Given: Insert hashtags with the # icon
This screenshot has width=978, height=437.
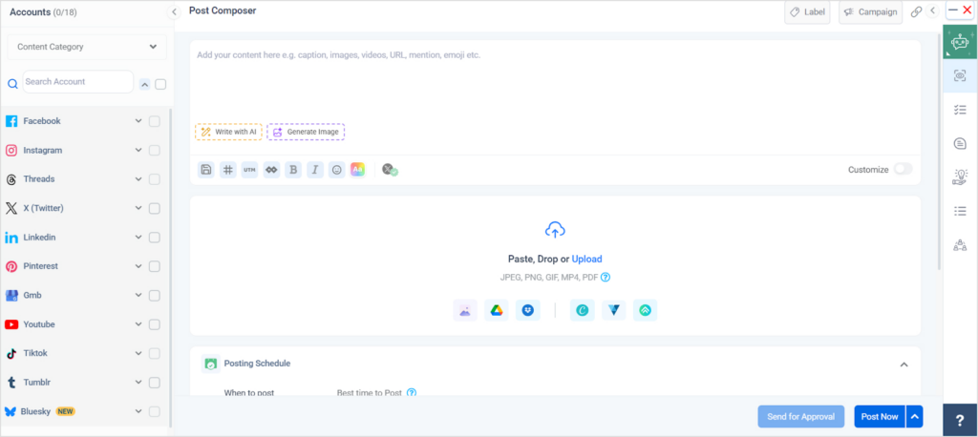Looking at the screenshot, I should pos(227,170).
